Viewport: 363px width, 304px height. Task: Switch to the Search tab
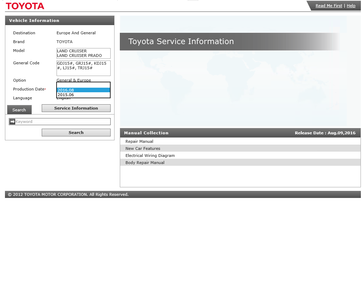tap(19, 110)
